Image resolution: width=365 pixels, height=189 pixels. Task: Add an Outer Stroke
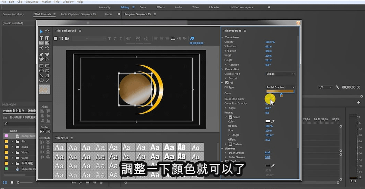coord(267,157)
